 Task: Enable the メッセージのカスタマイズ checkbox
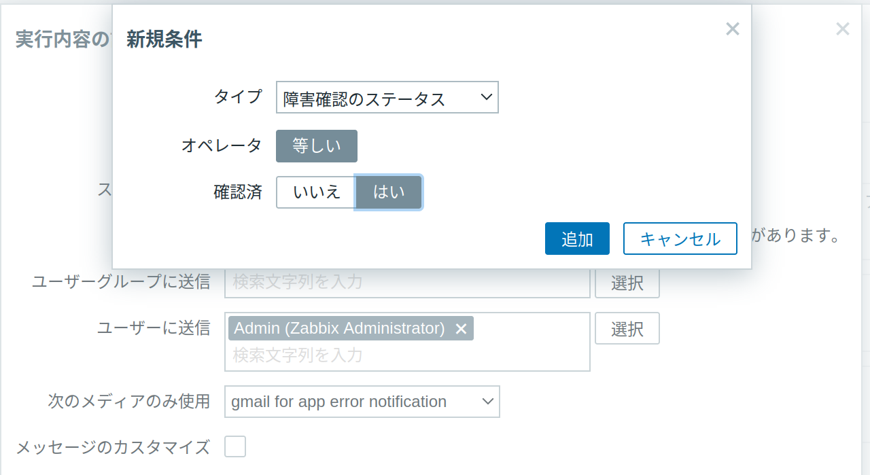pos(235,446)
